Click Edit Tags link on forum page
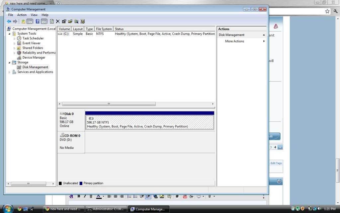The width and height of the screenshot is (340, 213). (276, 163)
